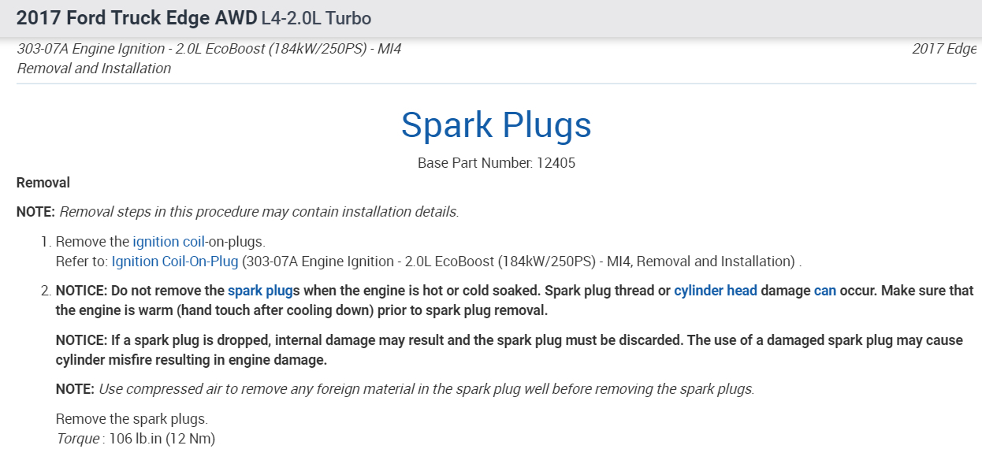Click the 'Spark Plugs' page title
The width and height of the screenshot is (982, 449).
(x=496, y=125)
